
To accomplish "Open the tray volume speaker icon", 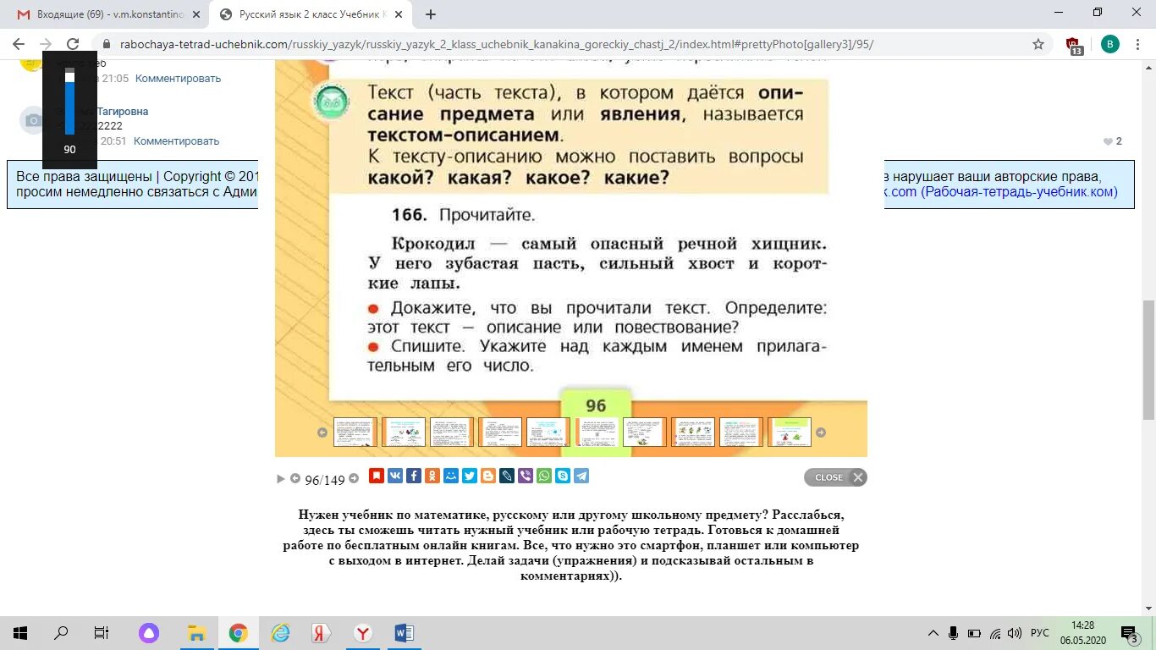I will point(1015,633).
